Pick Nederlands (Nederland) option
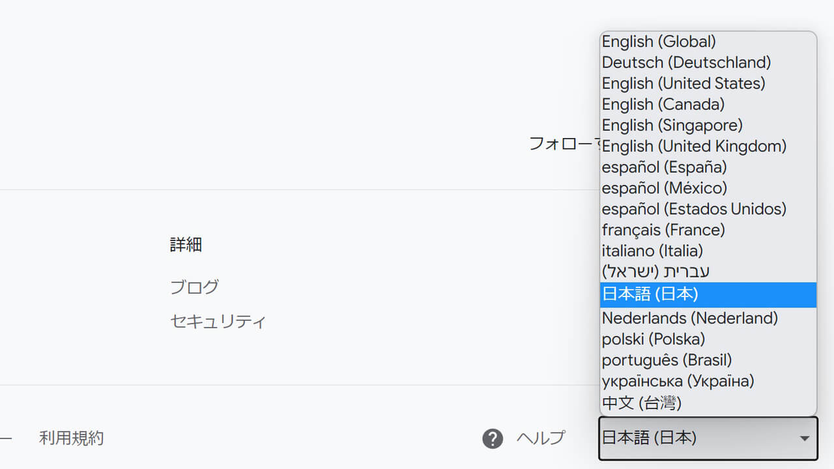The image size is (834, 469). (690, 318)
